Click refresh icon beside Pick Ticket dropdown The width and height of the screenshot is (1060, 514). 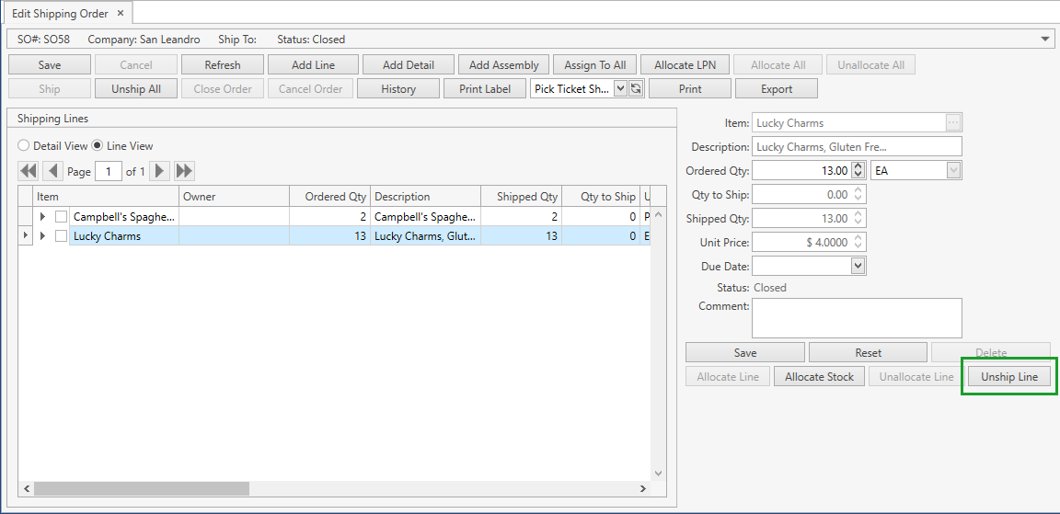635,89
